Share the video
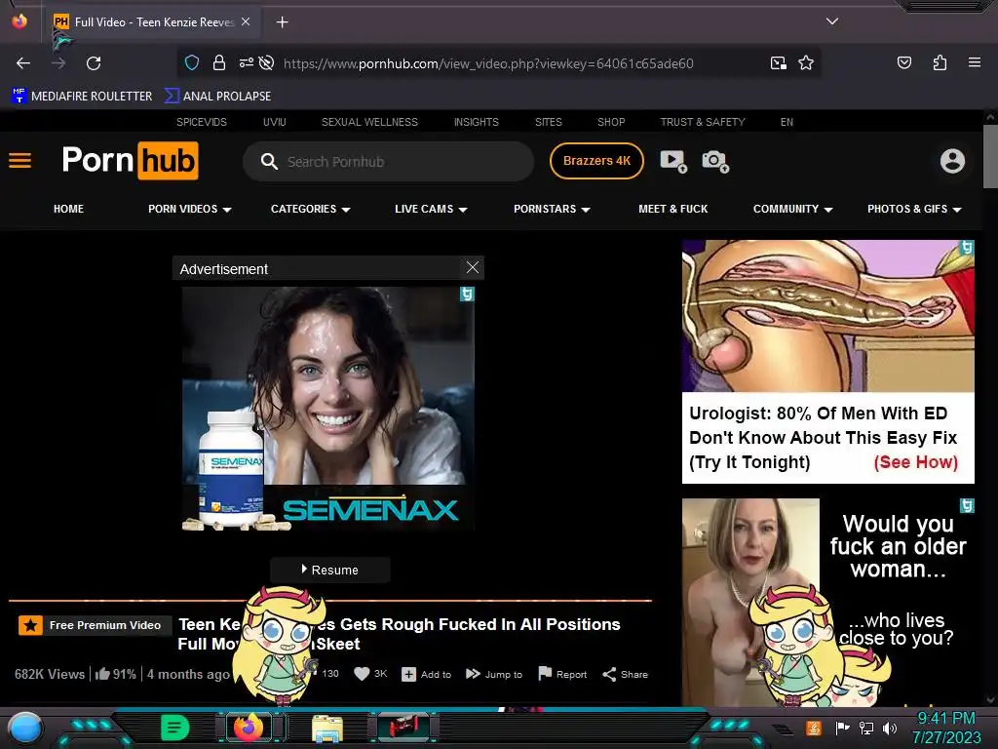The image size is (998, 749). [625, 674]
